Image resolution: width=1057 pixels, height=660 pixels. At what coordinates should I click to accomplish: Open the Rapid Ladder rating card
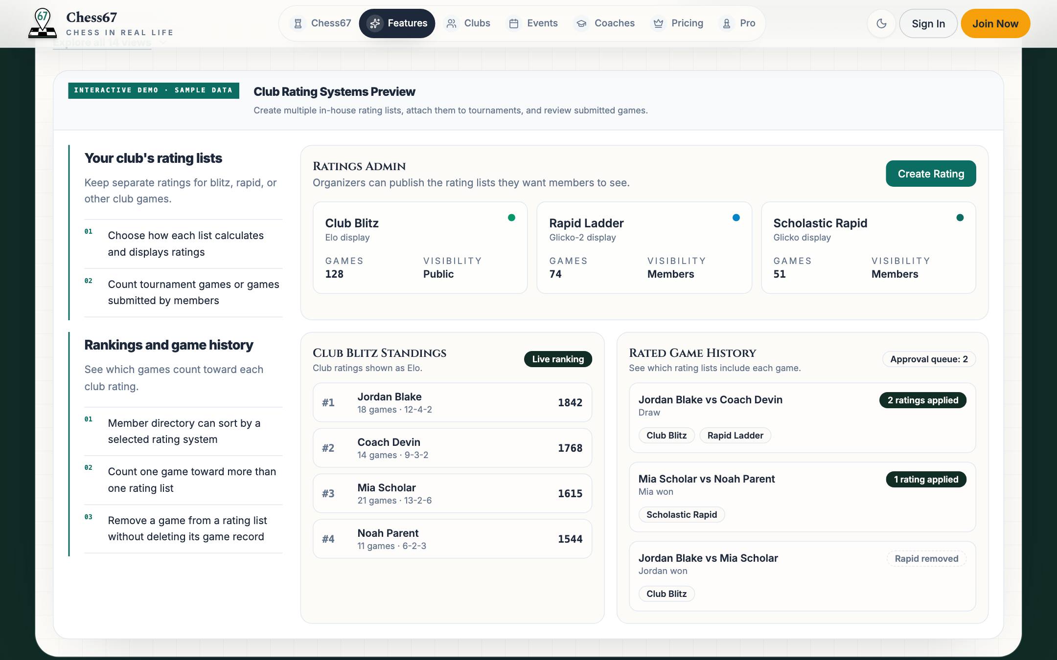pyautogui.click(x=644, y=248)
